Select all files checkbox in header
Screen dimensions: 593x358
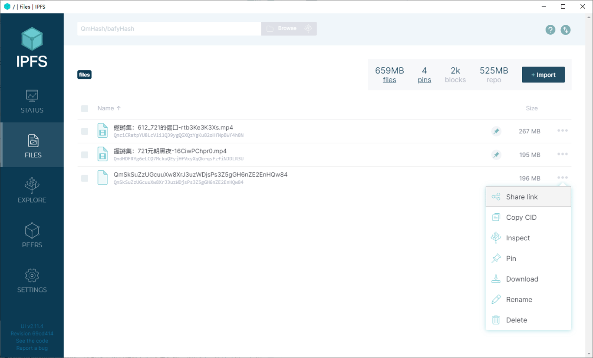pos(85,109)
